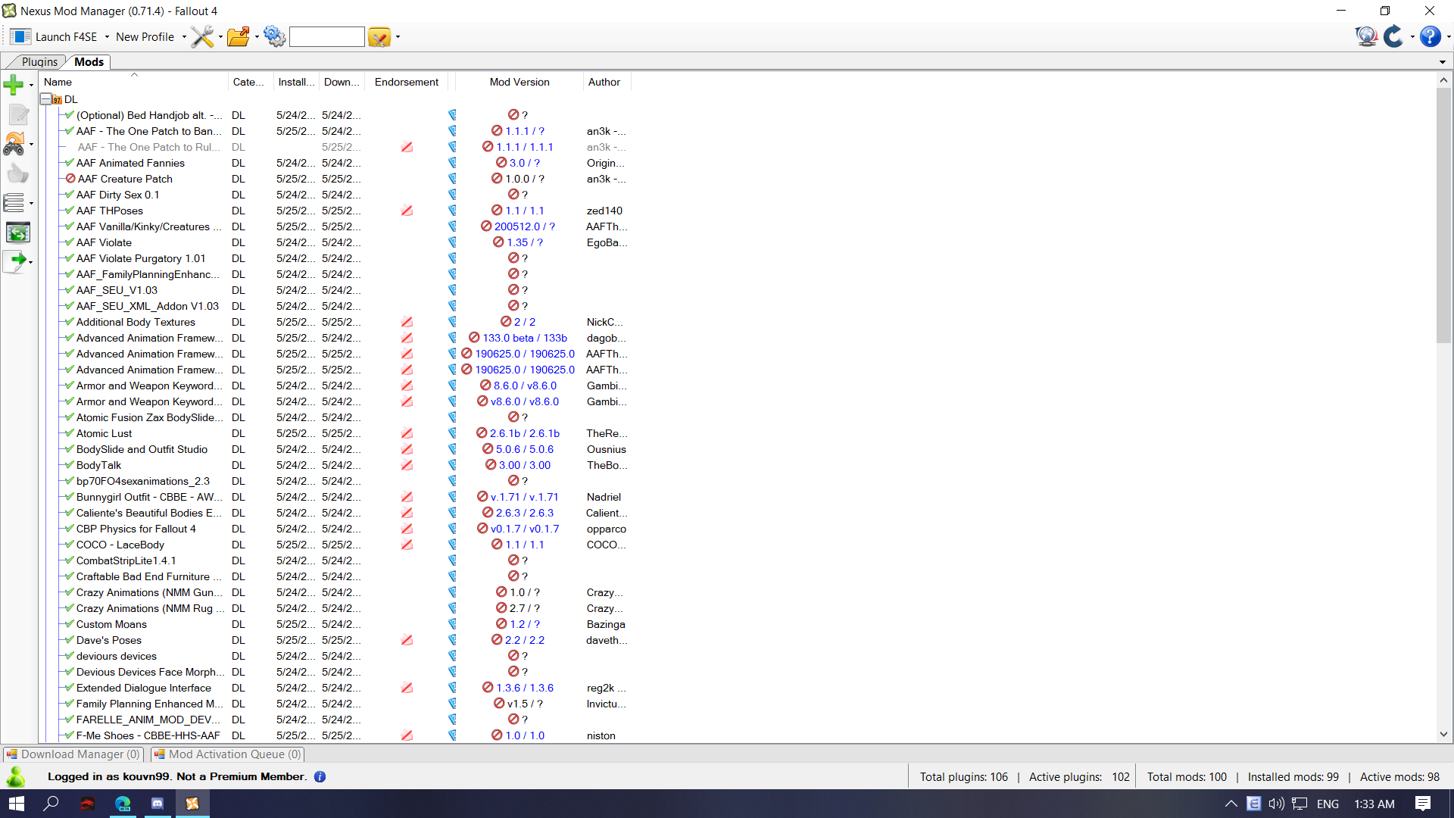Viewport: 1454px width, 818px height.
Task: Collapse the DL category tree node
Action: point(45,99)
